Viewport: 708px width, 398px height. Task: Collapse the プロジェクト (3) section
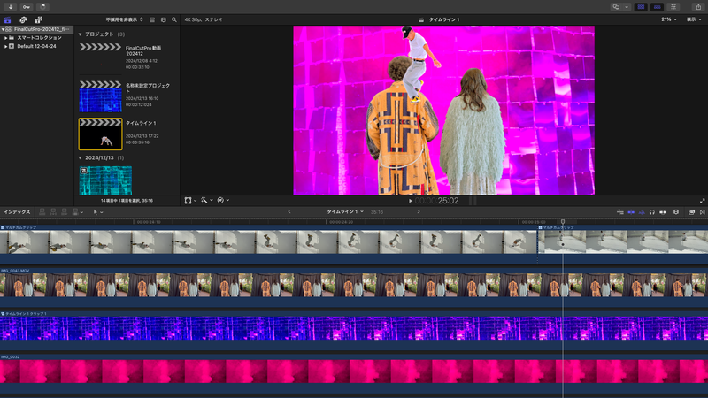(80, 34)
